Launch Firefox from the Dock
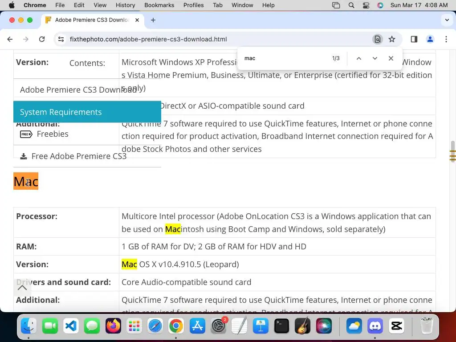Image resolution: width=456 pixels, height=342 pixels. click(x=113, y=326)
